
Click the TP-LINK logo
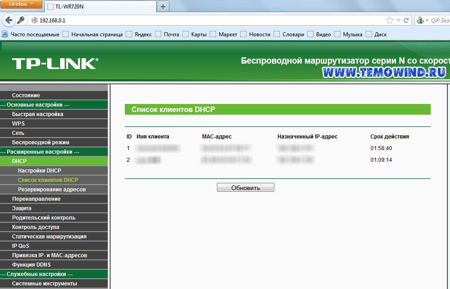point(55,63)
